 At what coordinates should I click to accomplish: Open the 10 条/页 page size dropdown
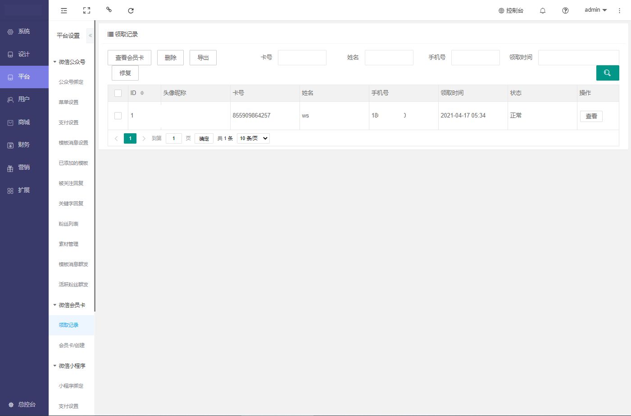tap(253, 138)
